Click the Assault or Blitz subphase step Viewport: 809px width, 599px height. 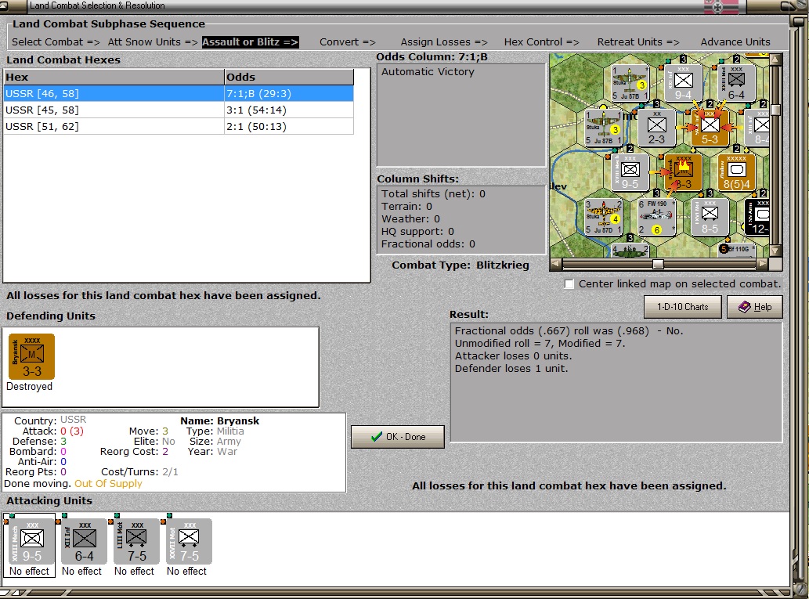coord(251,41)
